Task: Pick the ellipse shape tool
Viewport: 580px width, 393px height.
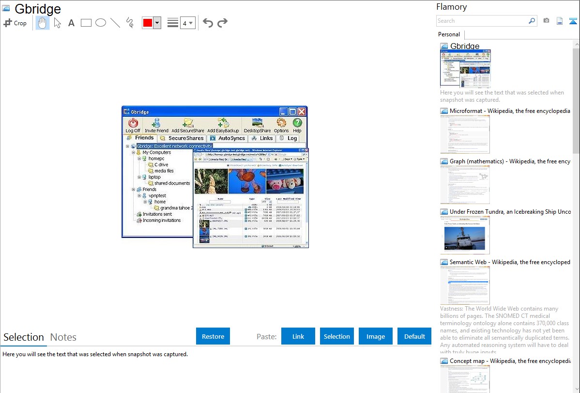Action: click(101, 23)
